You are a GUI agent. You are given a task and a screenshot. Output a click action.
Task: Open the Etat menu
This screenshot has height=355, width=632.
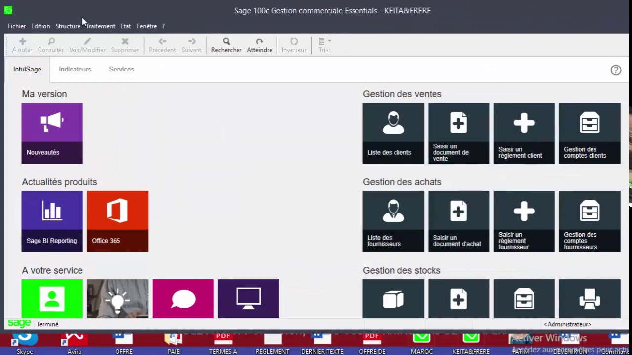[x=126, y=26]
